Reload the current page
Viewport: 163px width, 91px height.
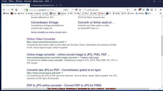12,10
